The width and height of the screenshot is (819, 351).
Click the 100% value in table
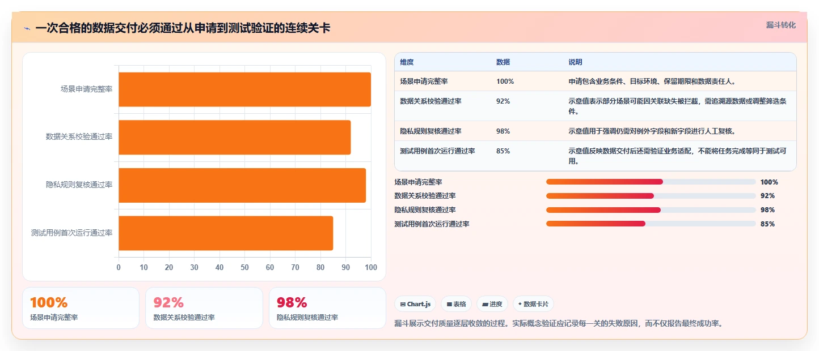(x=505, y=82)
